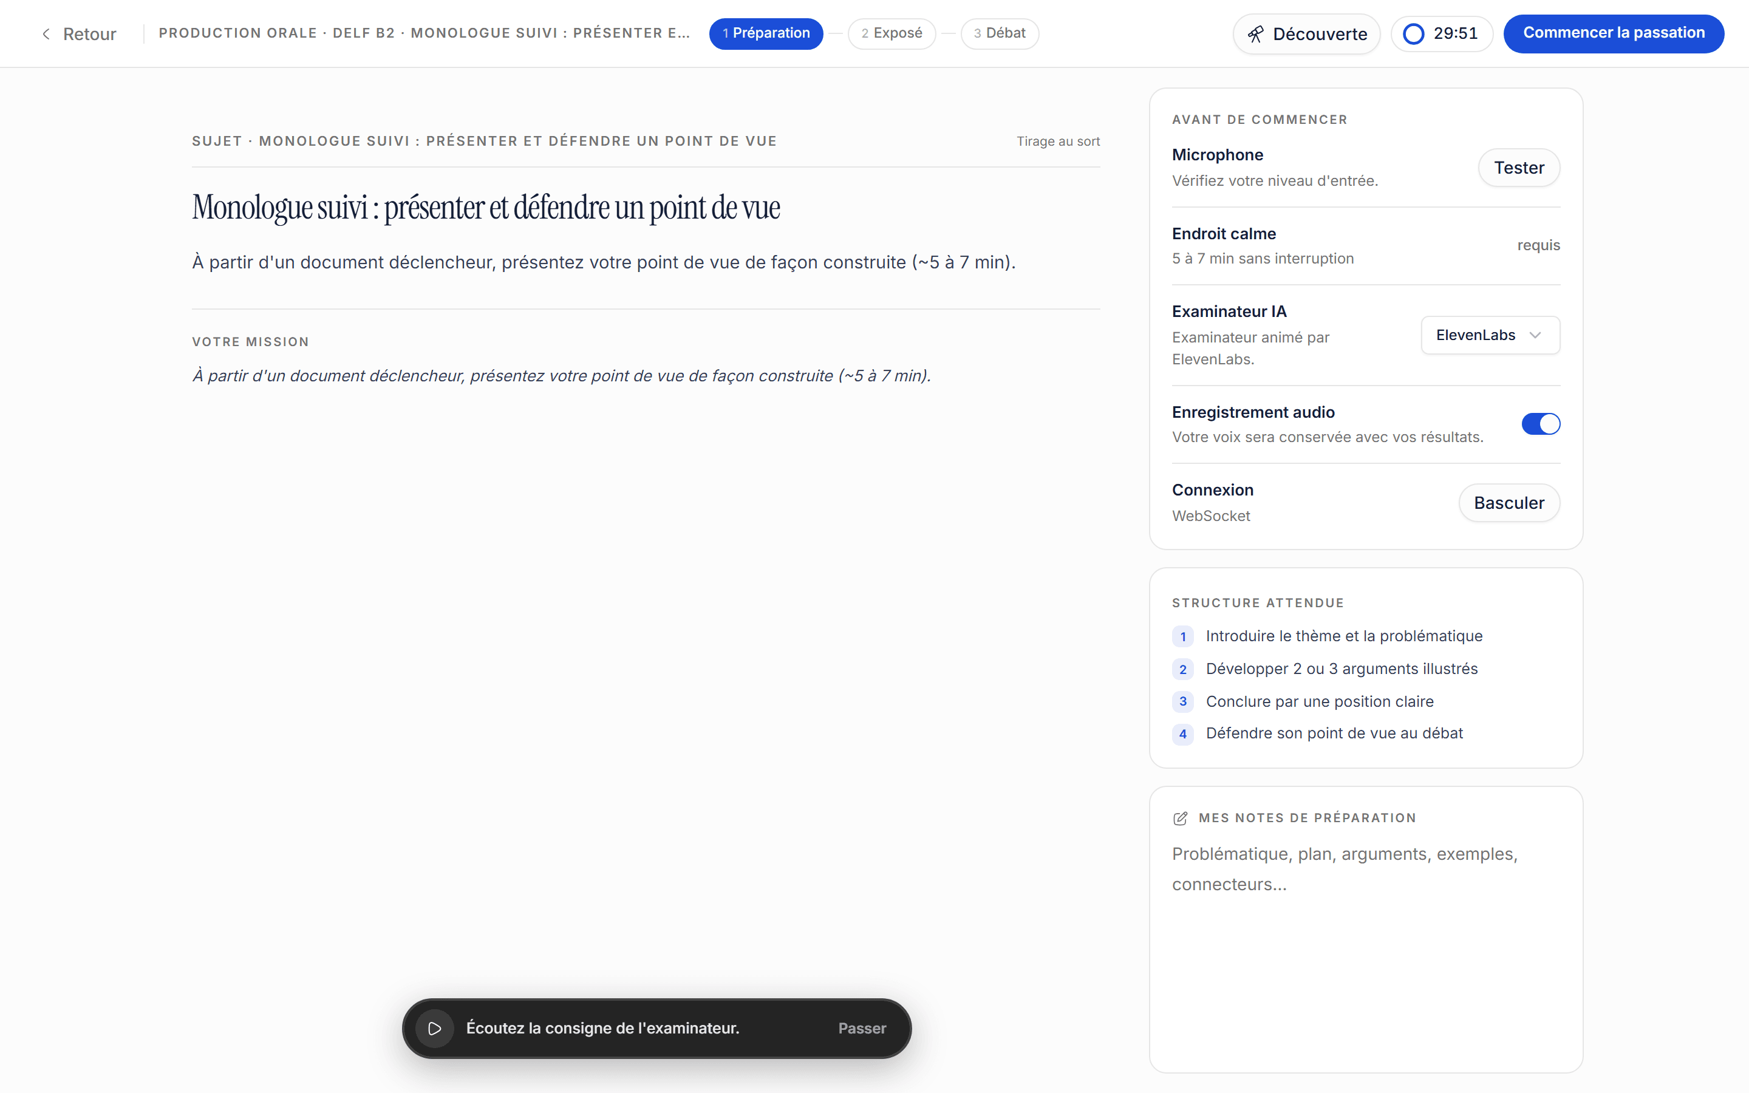The image size is (1749, 1093).
Task: Click step 1 number badge Introduire
Action: coord(1182,636)
